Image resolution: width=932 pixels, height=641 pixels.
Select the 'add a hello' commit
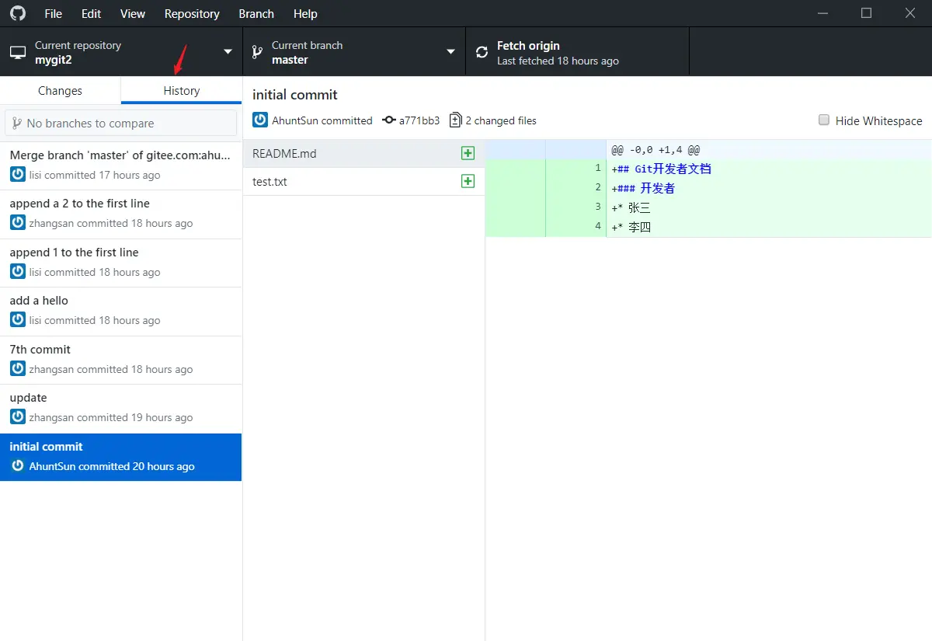(121, 311)
